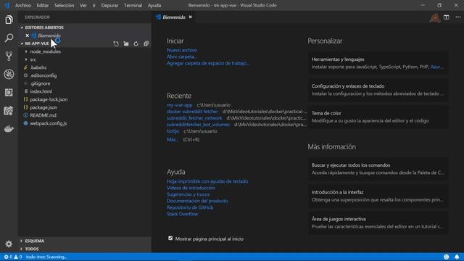Click Buscar y ejecutar todos los comandos
Image resolution: width=464 pixels, height=261 pixels.
(x=378, y=169)
